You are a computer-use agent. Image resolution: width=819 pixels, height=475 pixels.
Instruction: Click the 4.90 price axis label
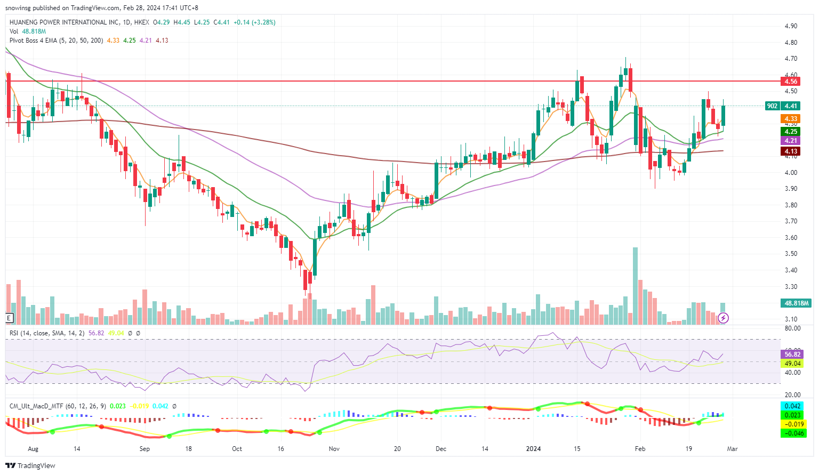(791, 26)
